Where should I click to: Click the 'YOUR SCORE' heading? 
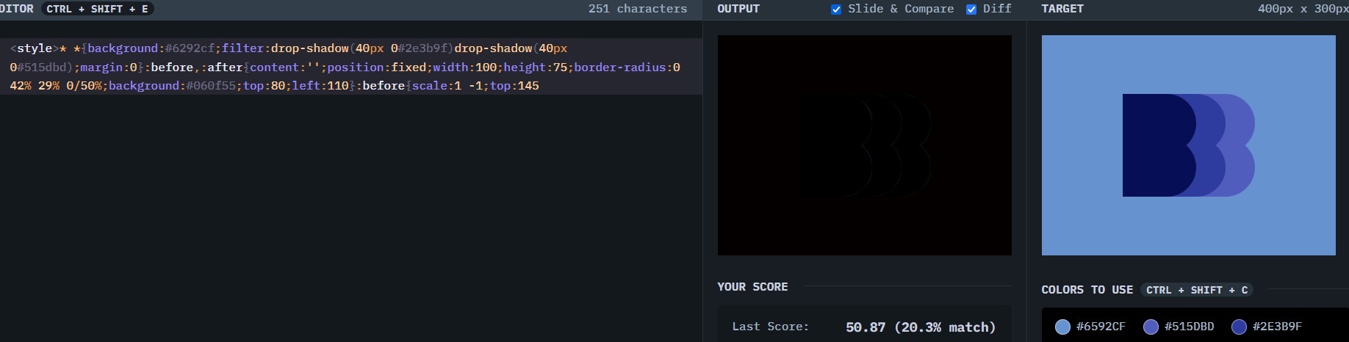[x=752, y=287]
